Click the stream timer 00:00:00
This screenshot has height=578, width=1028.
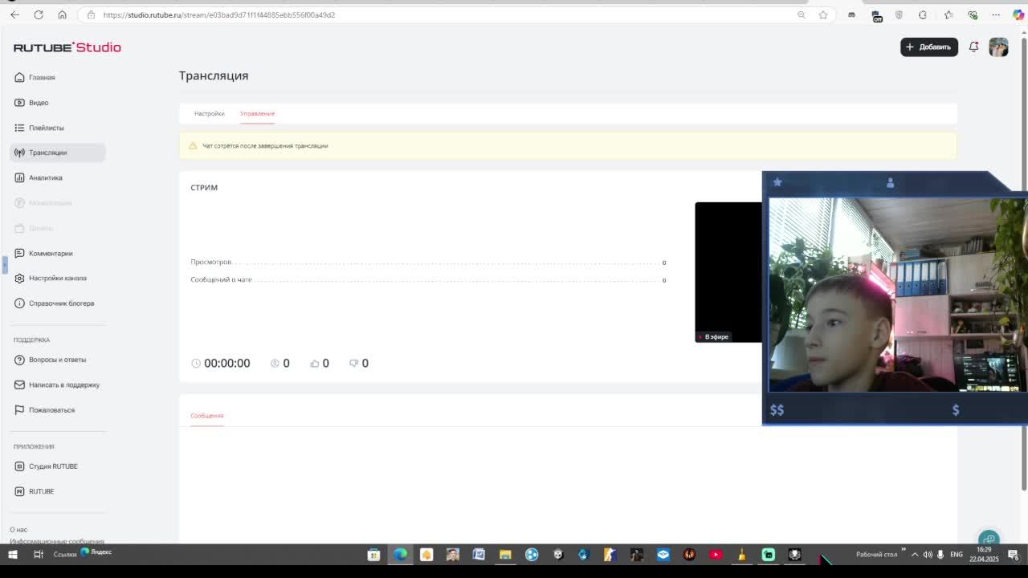point(226,364)
